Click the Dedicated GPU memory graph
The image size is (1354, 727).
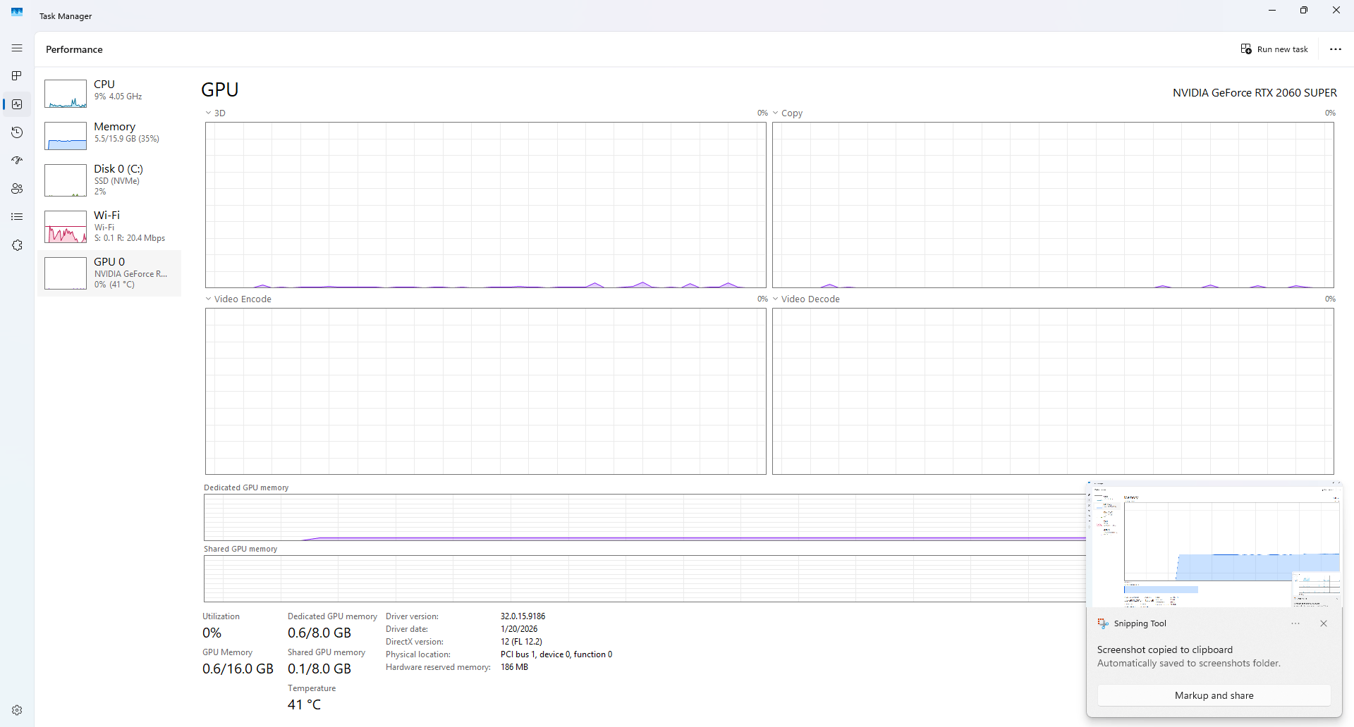tap(645, 517)
